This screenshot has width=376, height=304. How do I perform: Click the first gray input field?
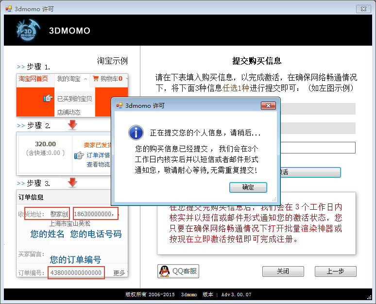pos(318,109)
